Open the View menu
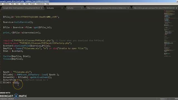The image size is (178, 100). [x=17, y=4]
